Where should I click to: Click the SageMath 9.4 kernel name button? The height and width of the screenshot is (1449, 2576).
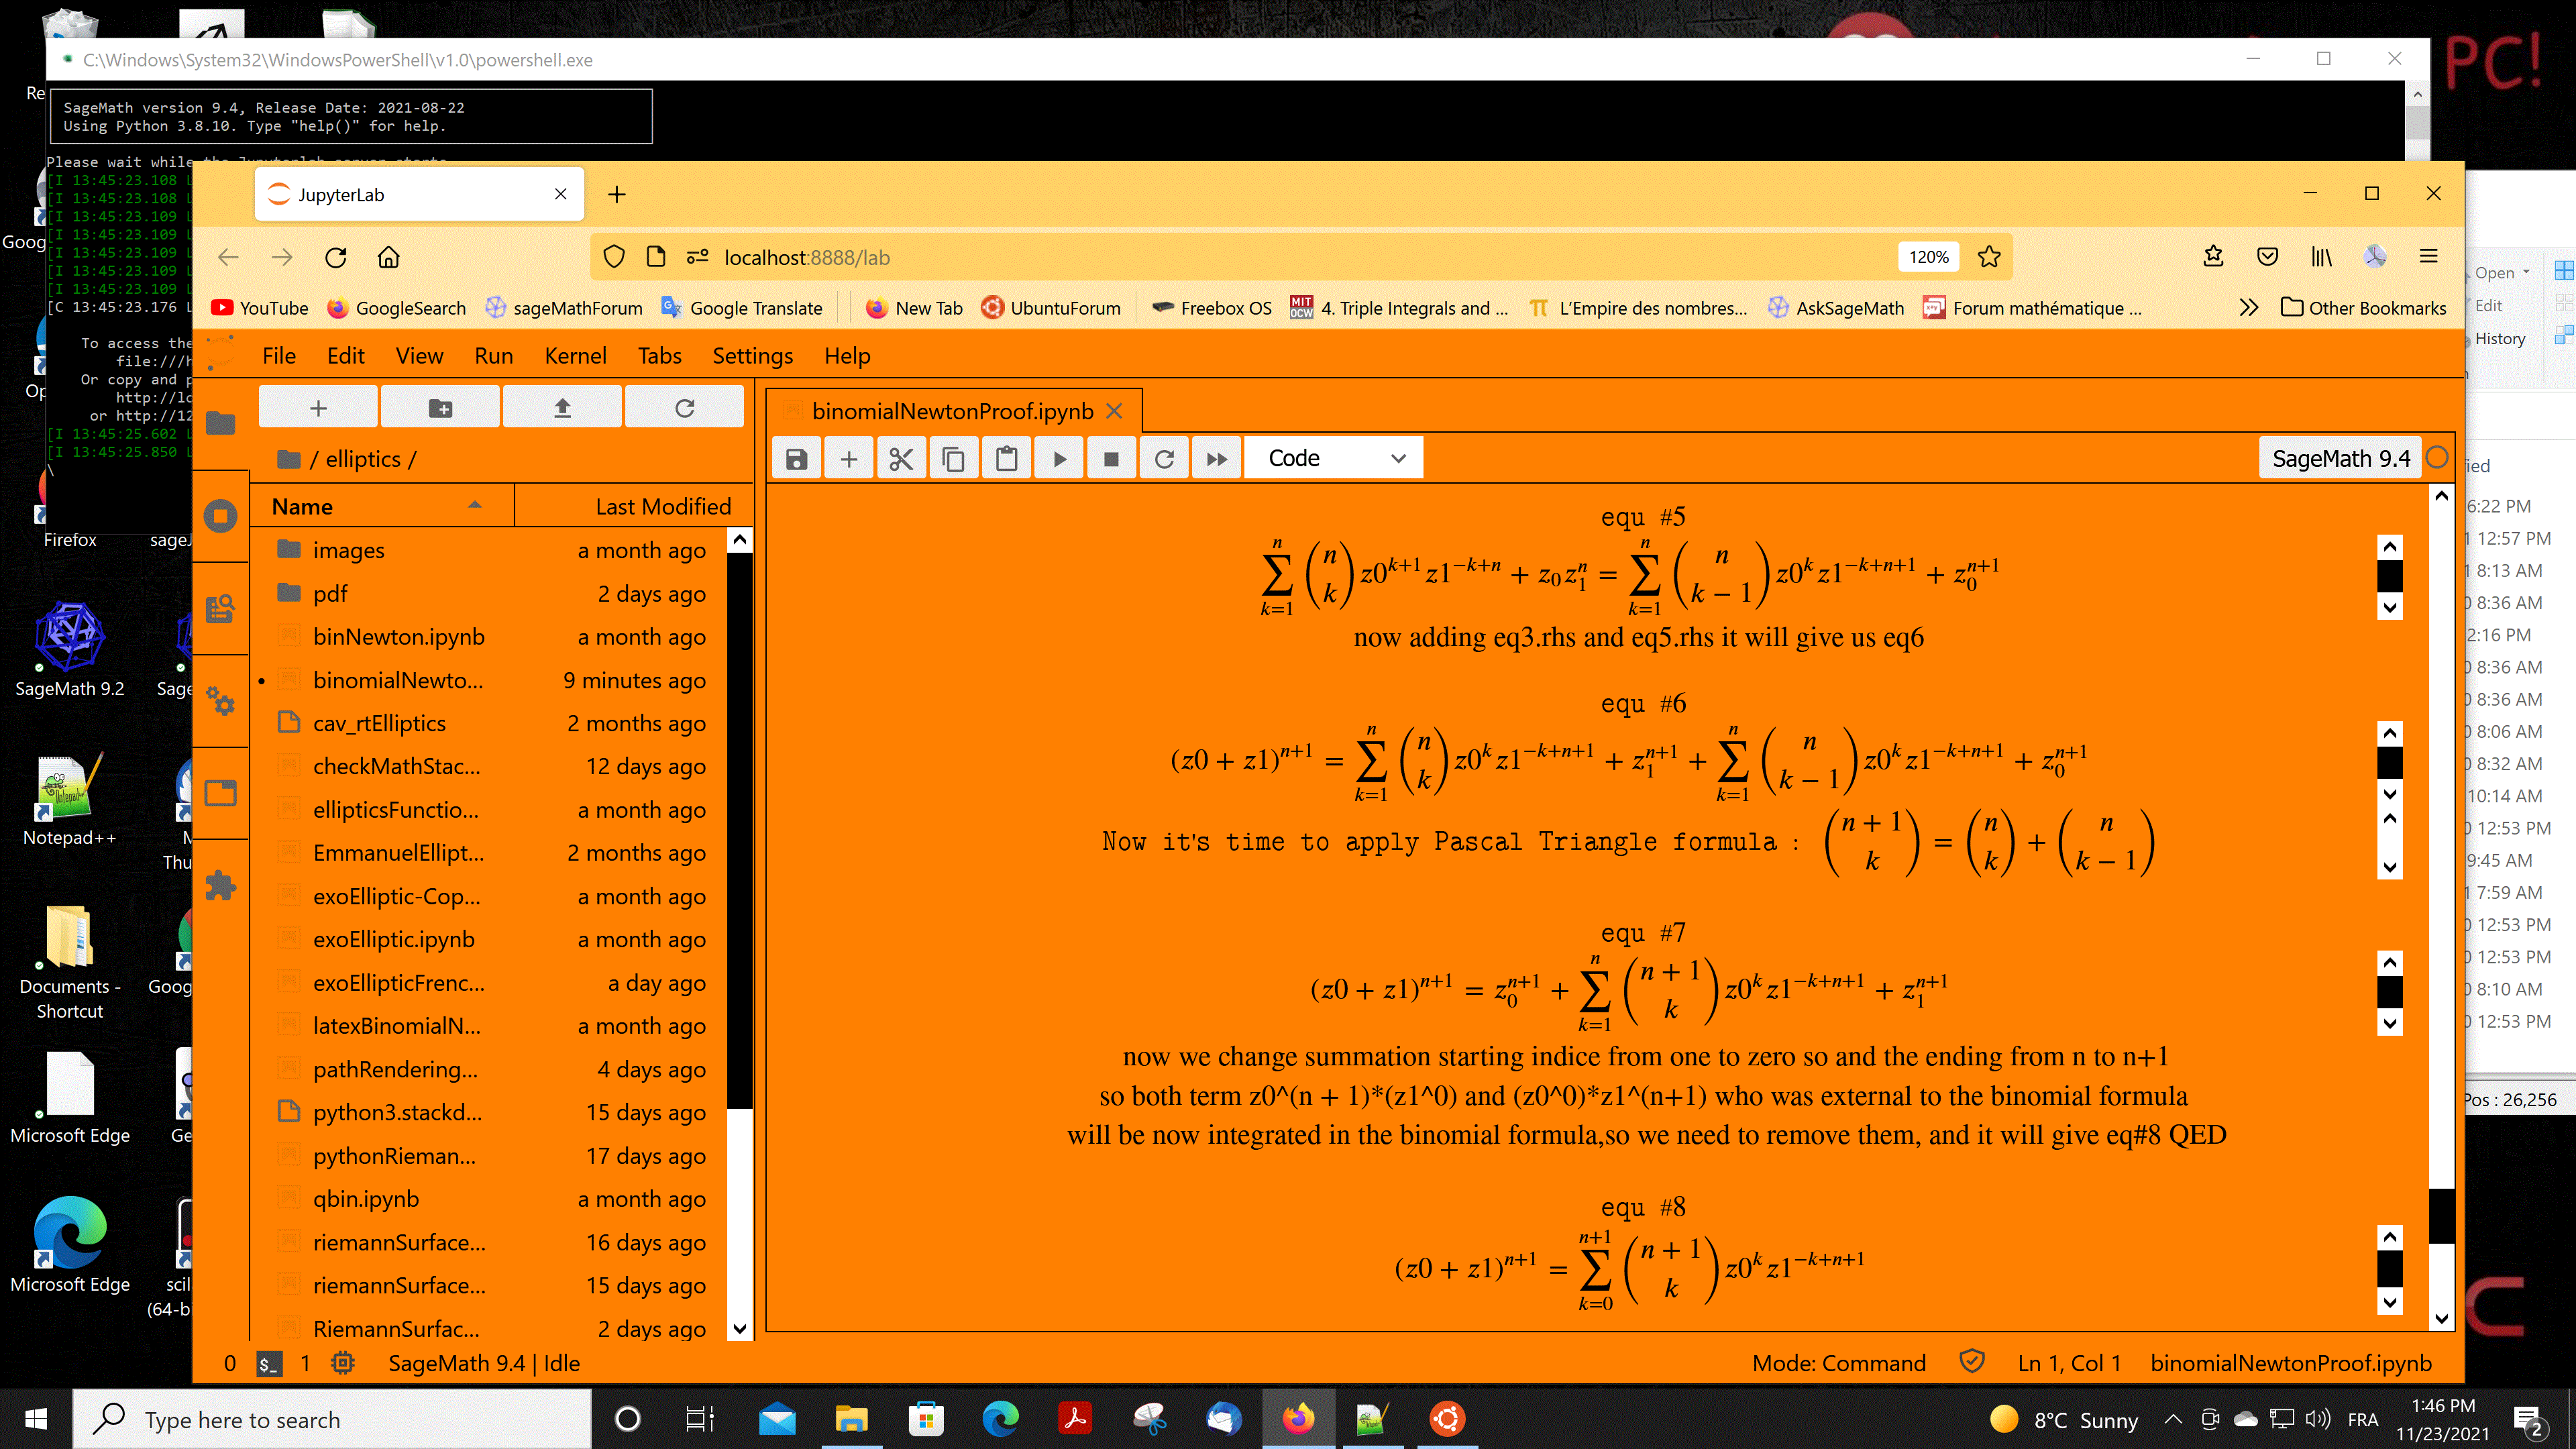2340,457
